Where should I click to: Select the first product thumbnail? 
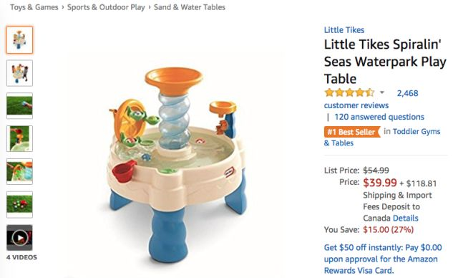[19, 40]
